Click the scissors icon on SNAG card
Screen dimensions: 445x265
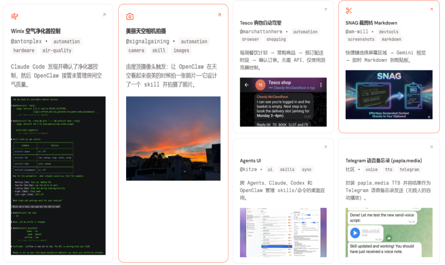pyautogui.click(x=349, y=11)
